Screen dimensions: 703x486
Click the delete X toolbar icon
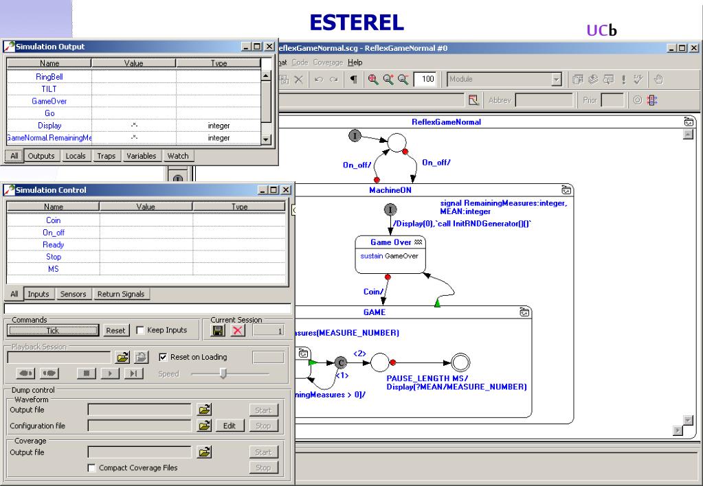(299, 79)
